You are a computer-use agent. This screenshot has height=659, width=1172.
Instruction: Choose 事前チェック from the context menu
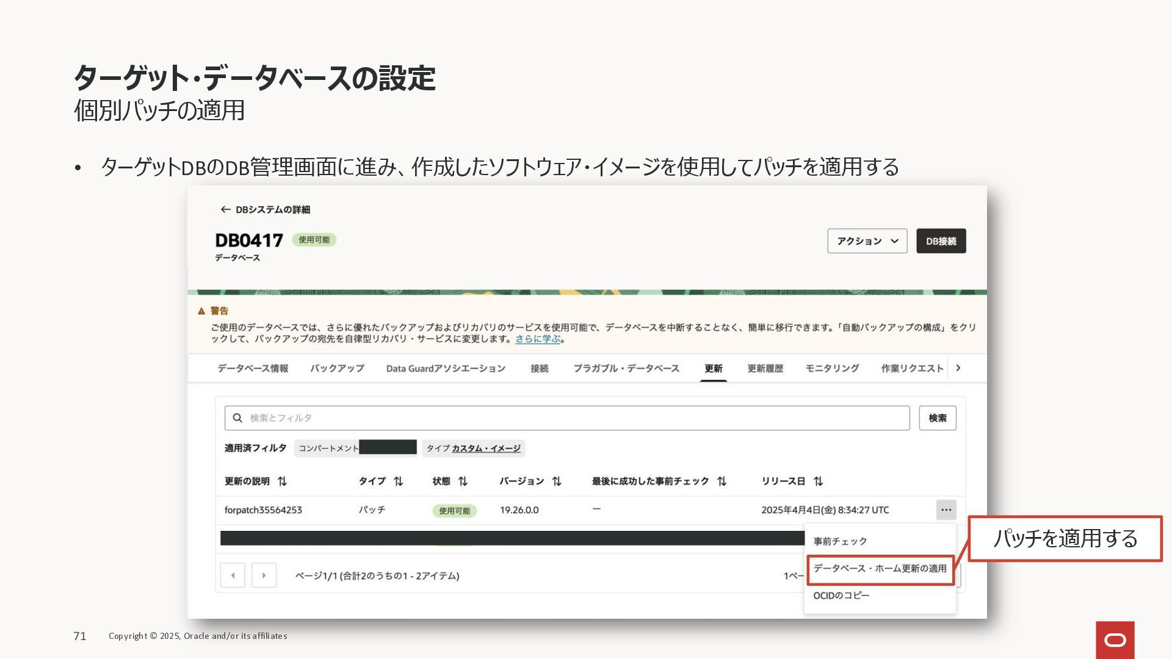[840, 541]
